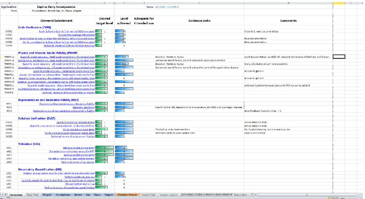This screenshot has height=199, width=365.
Task: Follow the Geometry sensitivity link
Action: pyautogui.click(x=83, y=107)
